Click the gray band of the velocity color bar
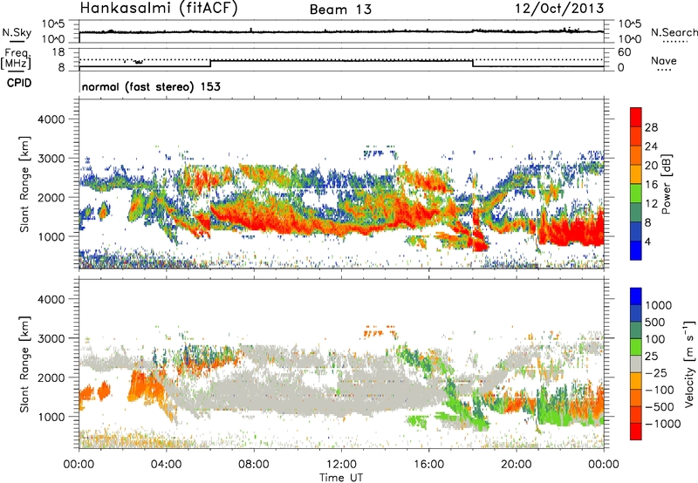The width and height of the screenshot is (698, 483). 636,364
